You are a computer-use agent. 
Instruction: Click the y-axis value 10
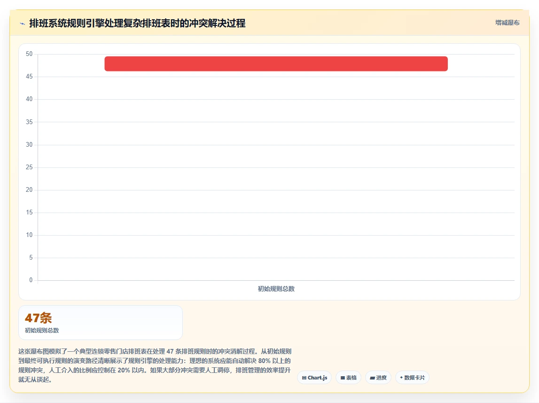[x=29, y=235]
